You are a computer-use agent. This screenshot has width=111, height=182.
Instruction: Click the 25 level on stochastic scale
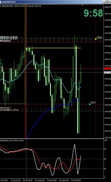pos(105,169)
